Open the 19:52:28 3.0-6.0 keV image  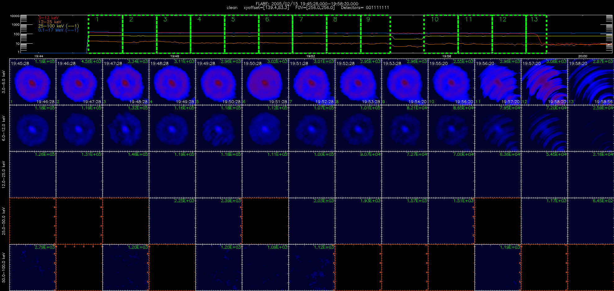[358, 82]
